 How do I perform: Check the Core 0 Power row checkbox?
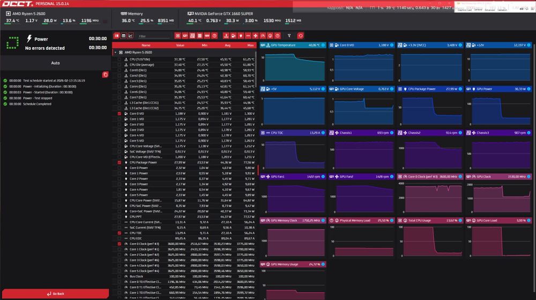[120, 168]
